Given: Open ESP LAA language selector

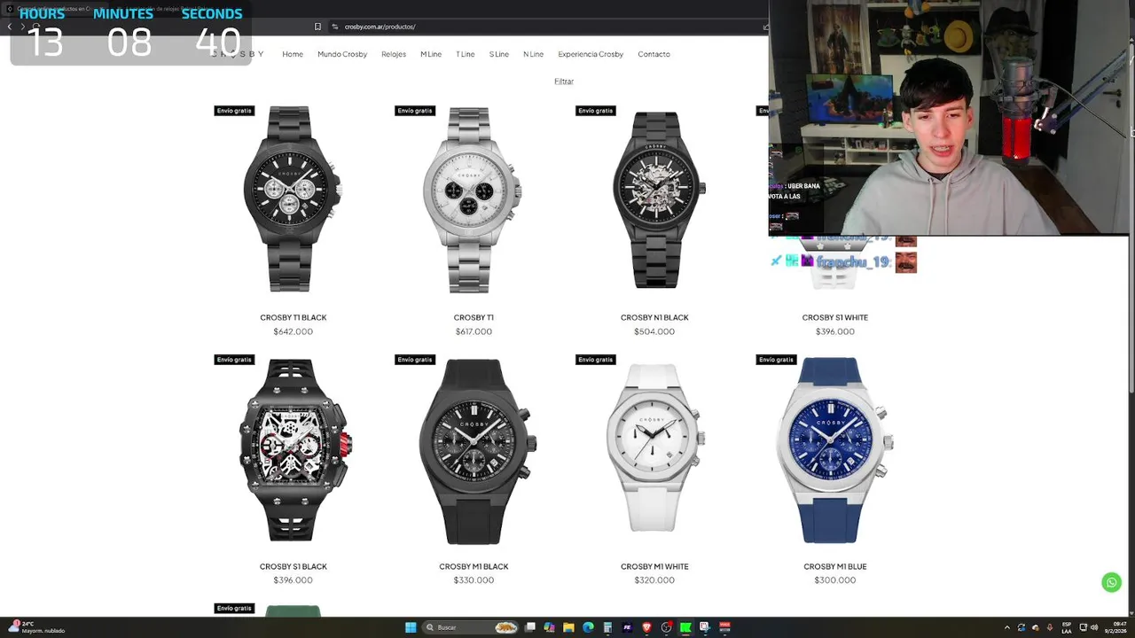Looking at the screenshot, I should (1067, 627).
